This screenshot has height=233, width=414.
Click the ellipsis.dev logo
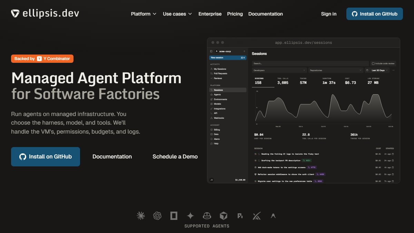tap(45, 14)
